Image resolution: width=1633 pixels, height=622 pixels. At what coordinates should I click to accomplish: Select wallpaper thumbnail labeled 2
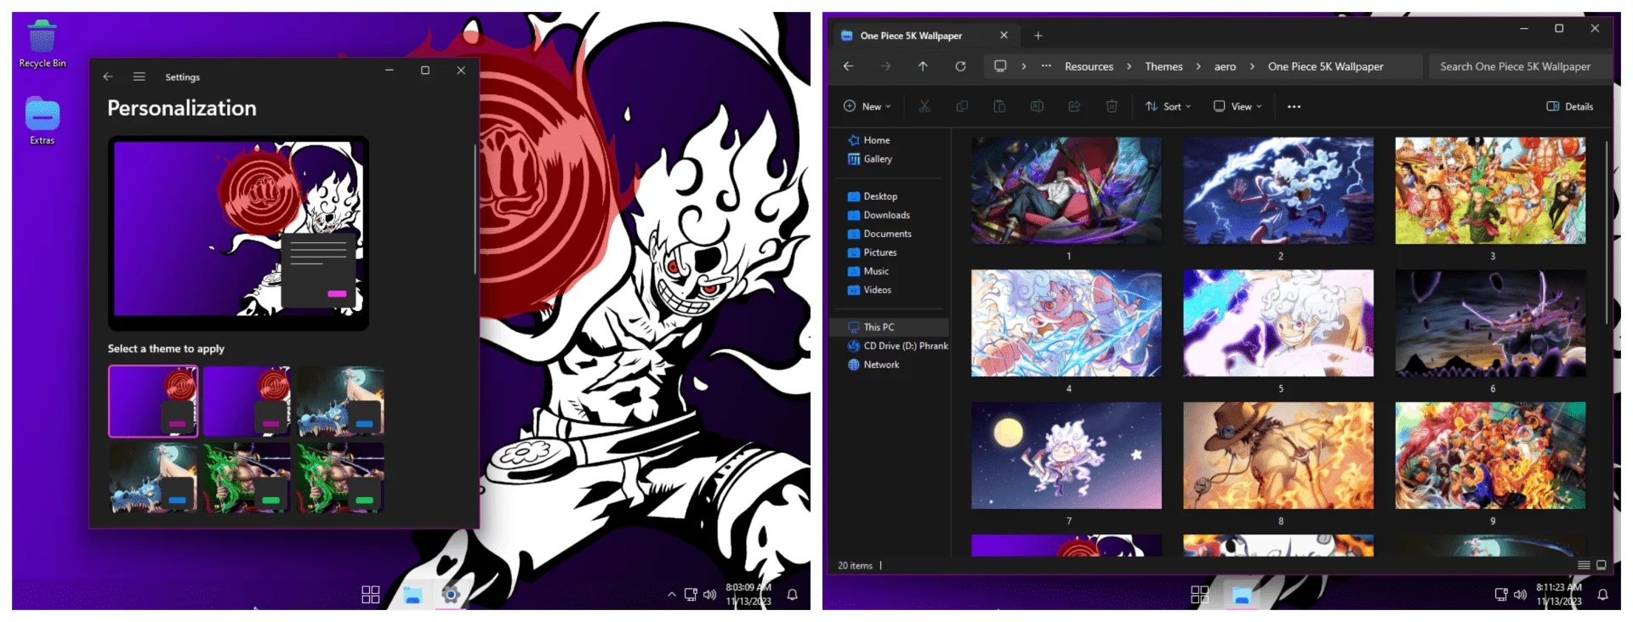pos(1278,191)
